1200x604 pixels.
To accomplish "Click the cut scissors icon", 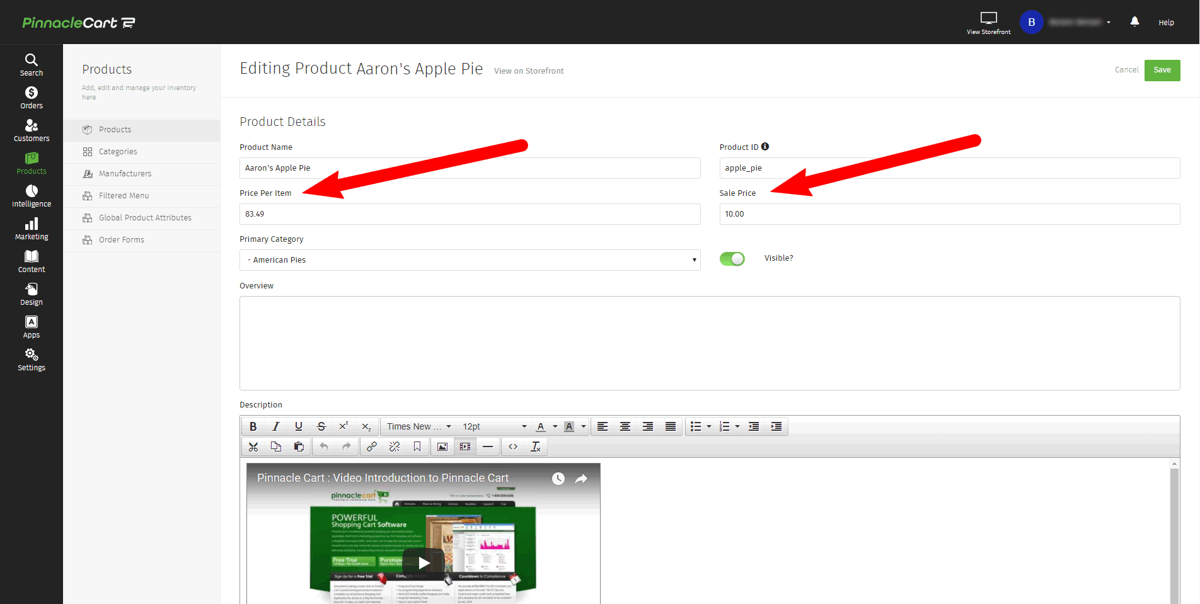I will coord(253,447).
